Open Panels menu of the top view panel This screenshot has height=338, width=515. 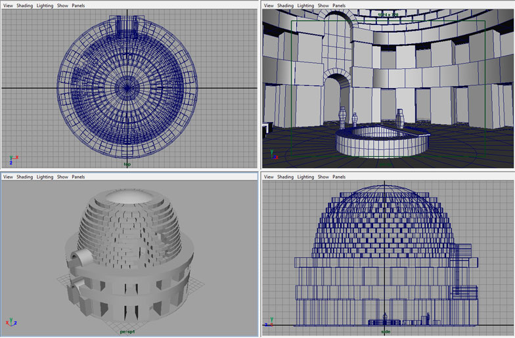[78, 5]
